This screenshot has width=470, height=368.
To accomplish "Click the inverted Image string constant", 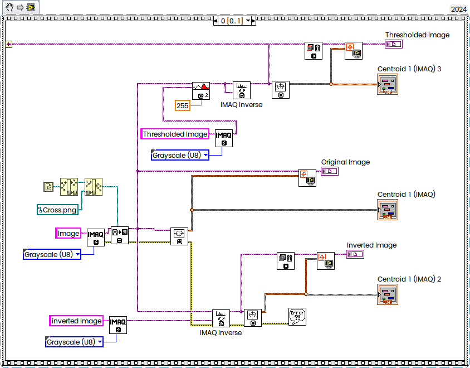I will 76,321.
